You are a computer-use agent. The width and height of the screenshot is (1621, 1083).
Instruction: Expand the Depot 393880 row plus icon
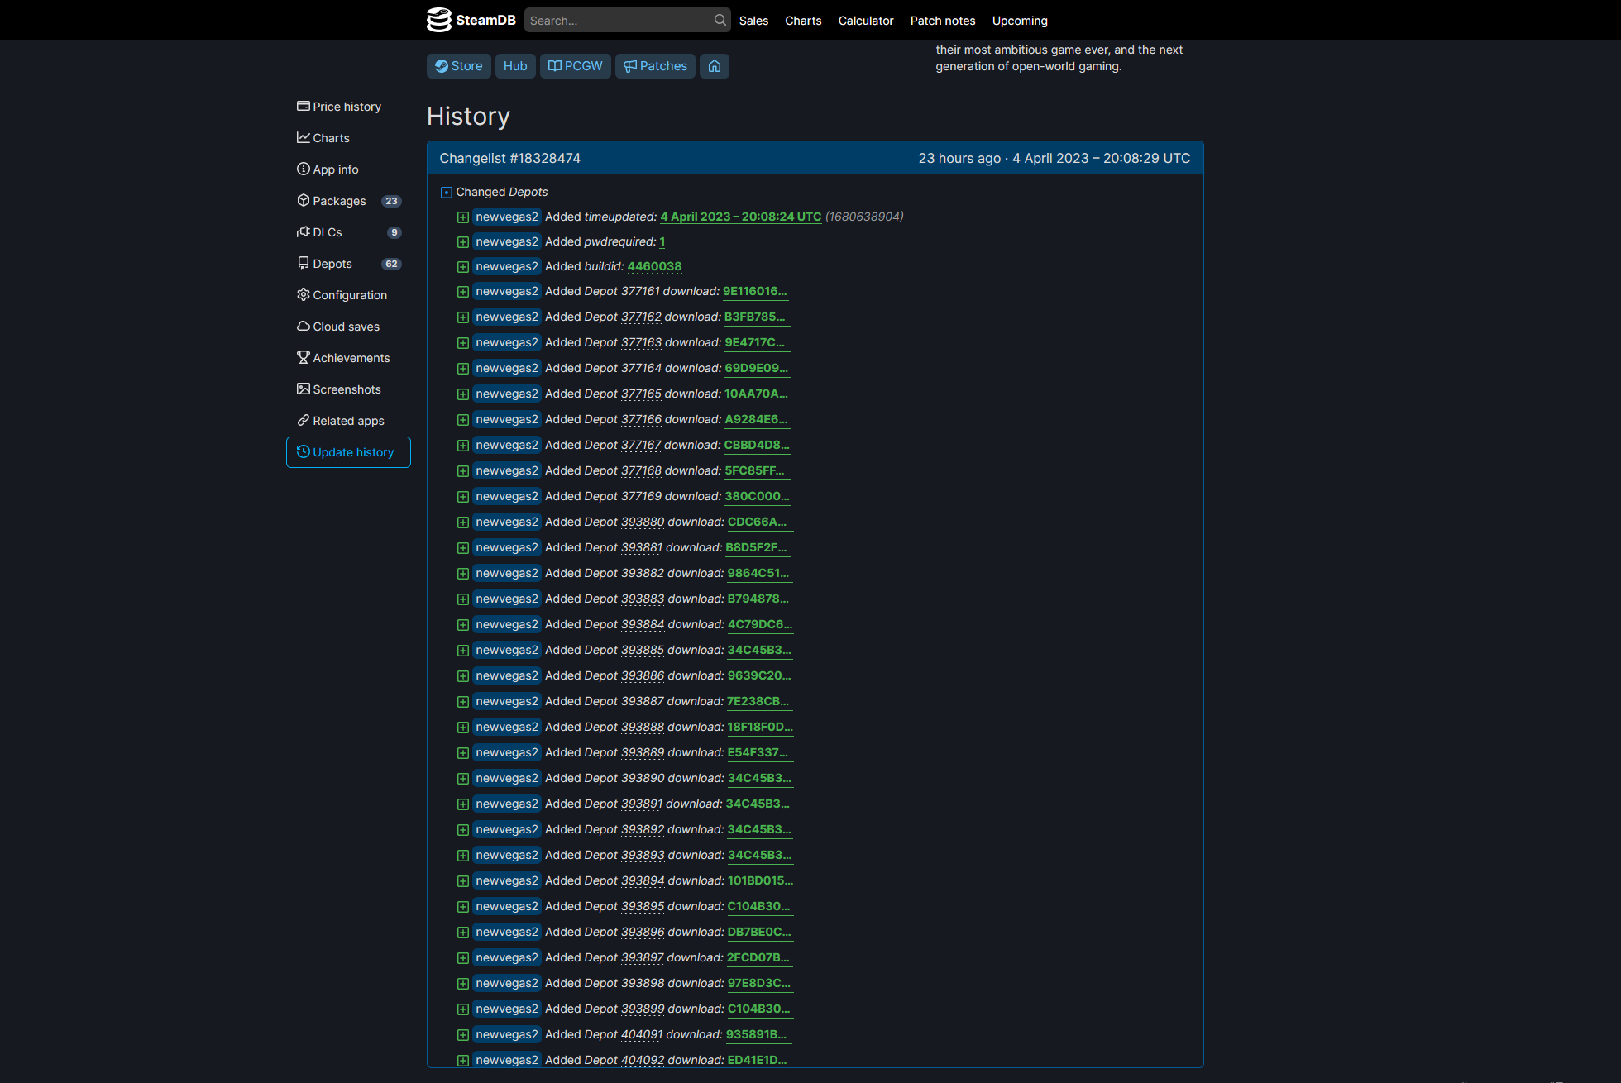point(463,522)
